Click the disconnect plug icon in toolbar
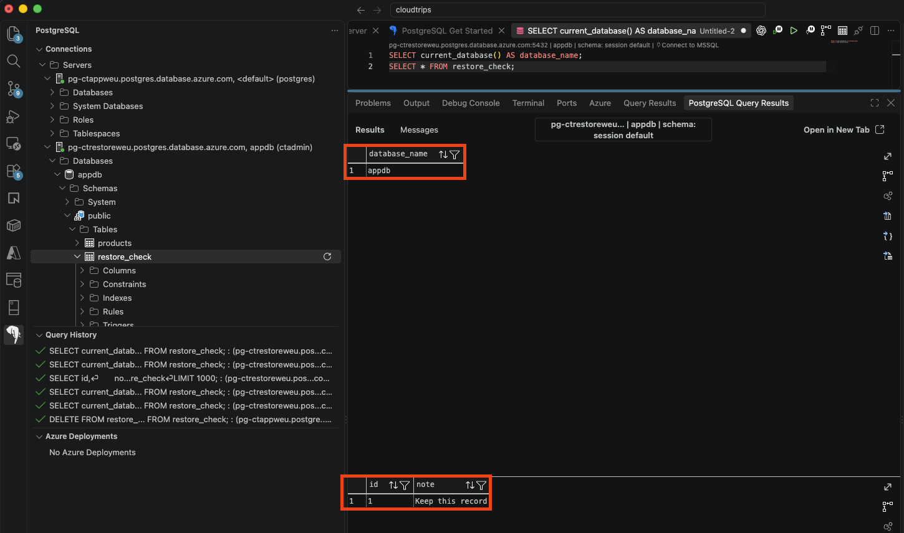 coord(858,31)
